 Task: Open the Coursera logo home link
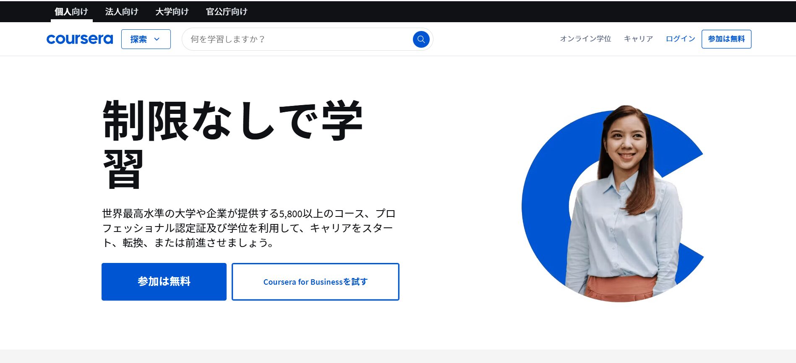click(x=80, y=39)
